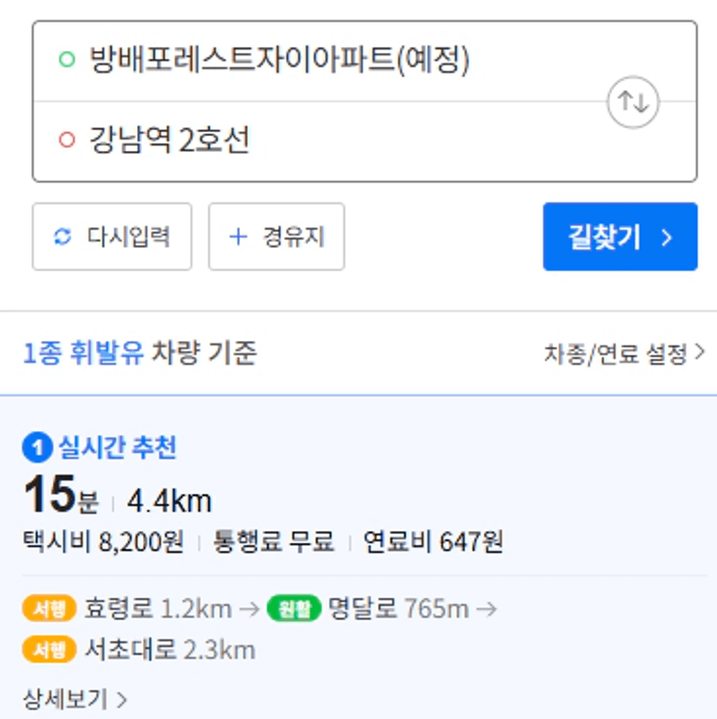Screen dimensions: 717x719
Task: Click the 1종 휘발유 vehicle type text
Action: pyautogui.click(x=83, y=354)
